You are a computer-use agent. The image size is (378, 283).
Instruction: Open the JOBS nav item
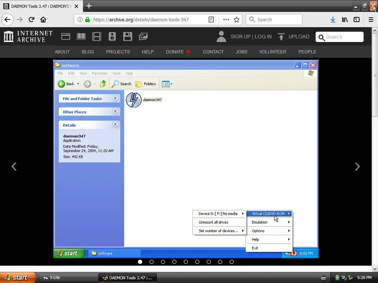pos(241,52)
